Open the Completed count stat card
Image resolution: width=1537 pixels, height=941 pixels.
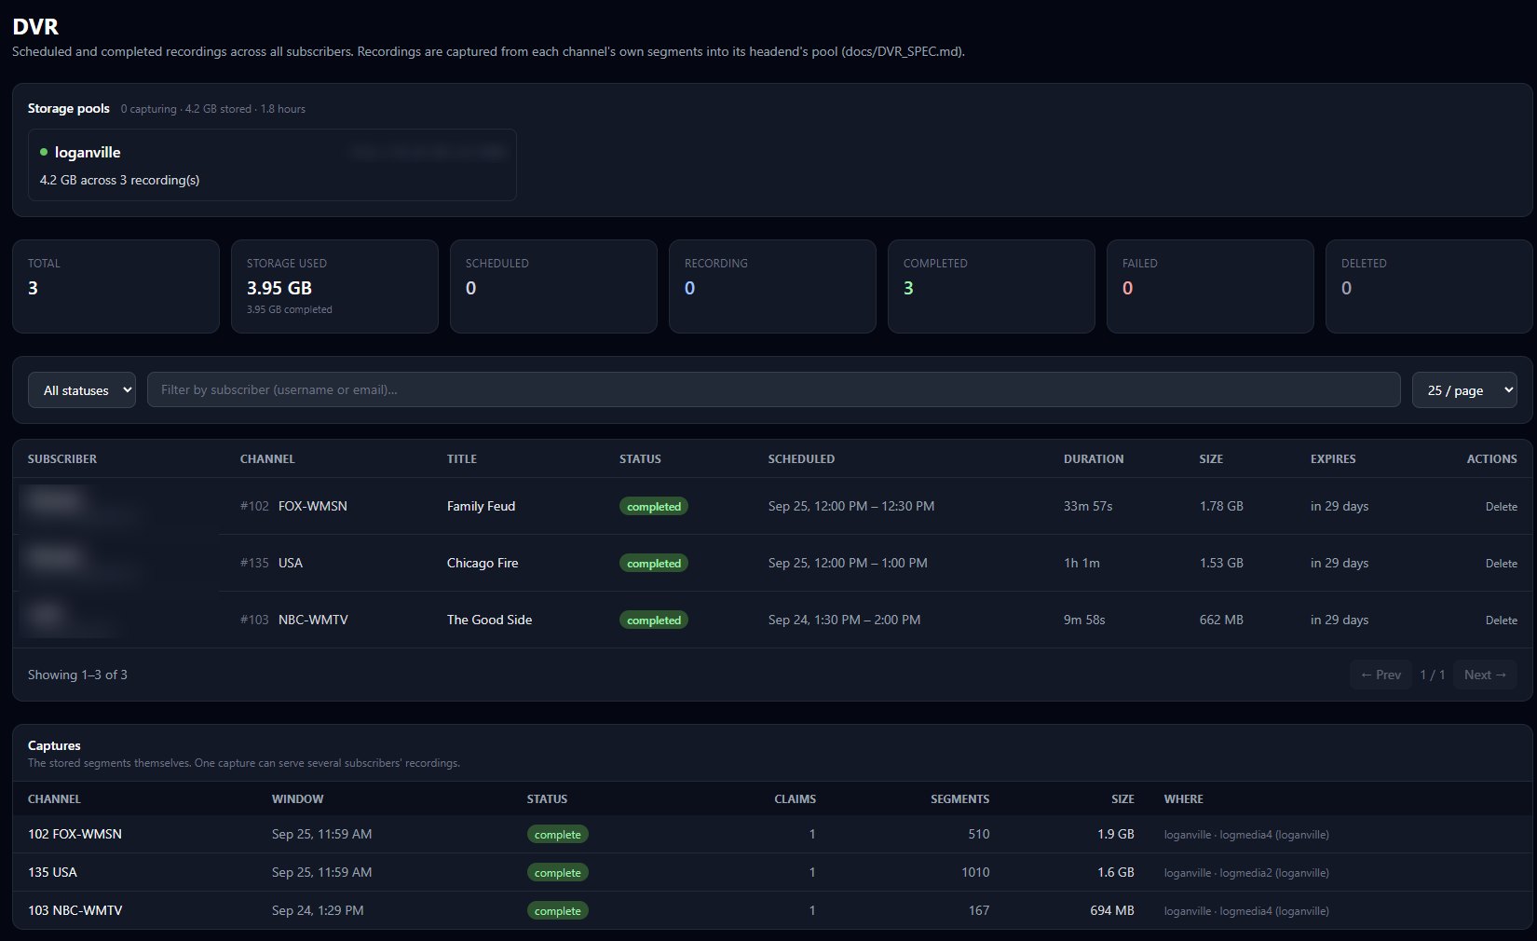point(991,286)
